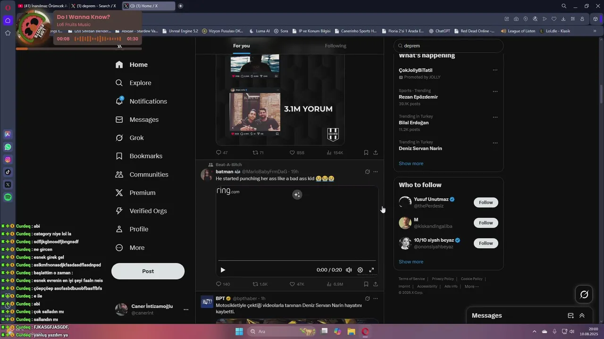Open more options for ÇokJollyBiTatil trend
This screenshot has height=339, width=604.
coord(495,70)
